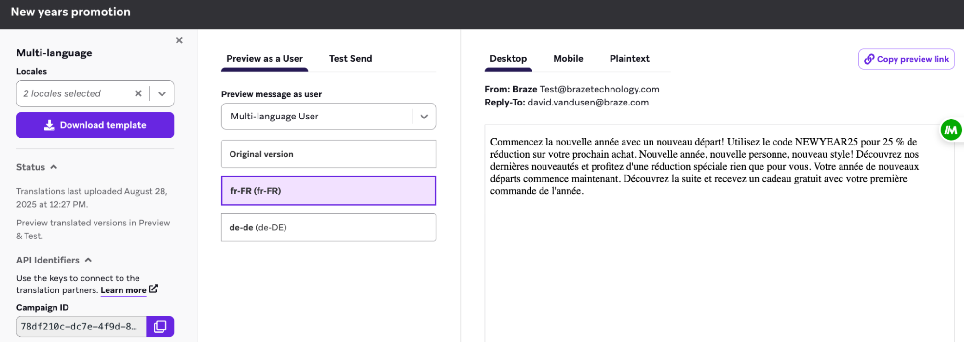This screenshot has height=342, width=964.
Task: Collapse the Status section
Action: coord(54,167)
